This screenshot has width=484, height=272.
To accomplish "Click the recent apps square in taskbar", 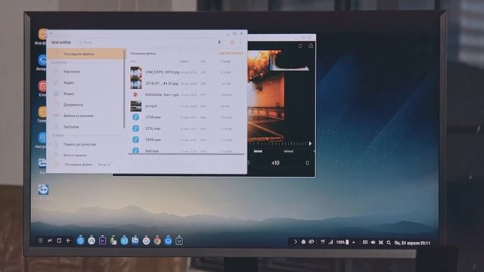I will (59, 240).
